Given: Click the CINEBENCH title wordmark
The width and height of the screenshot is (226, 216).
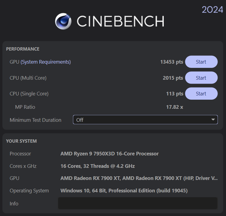Looking at the screenshot, I should point(121,21).
